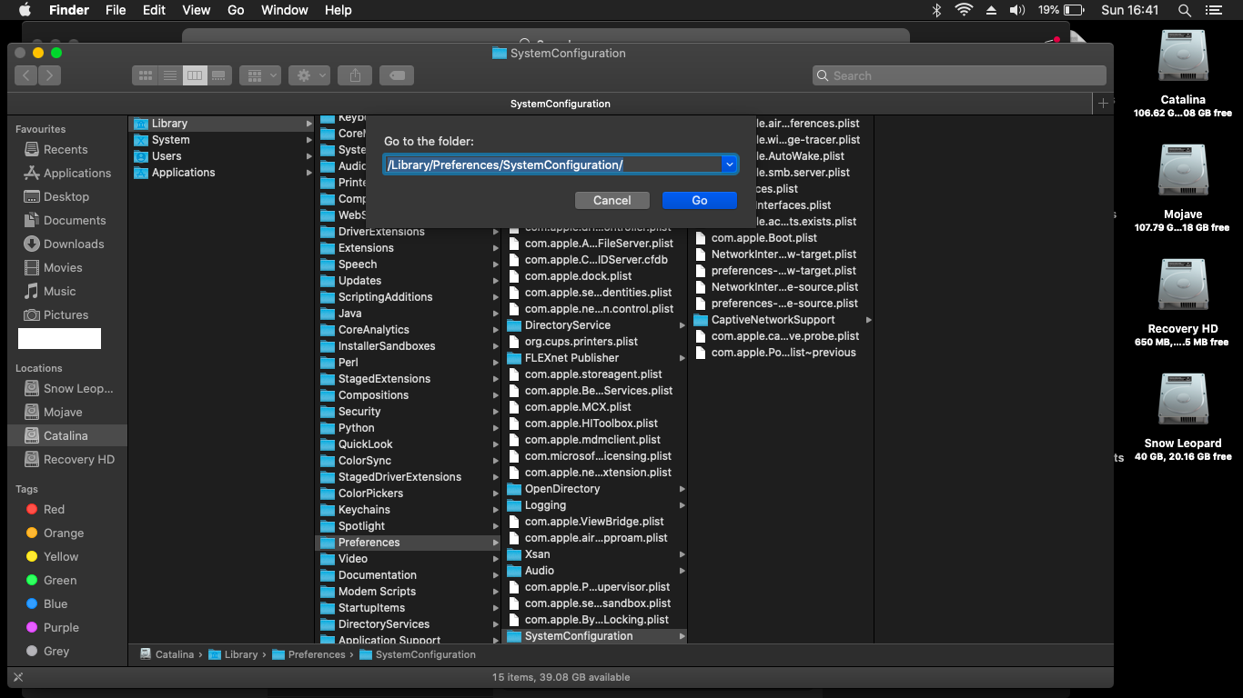Click the folder path text field
The height and width of the screenshot is (698, 1243).
tap(552, 165)
